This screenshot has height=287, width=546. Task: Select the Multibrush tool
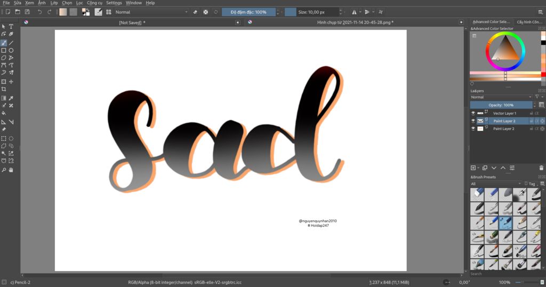pos(11,73)
